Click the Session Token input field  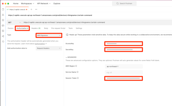tap(124, 78)
